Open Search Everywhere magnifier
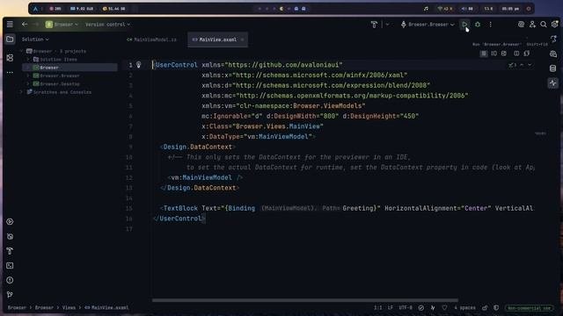Screen dimensions: 563x316 [x=544, y=25]
